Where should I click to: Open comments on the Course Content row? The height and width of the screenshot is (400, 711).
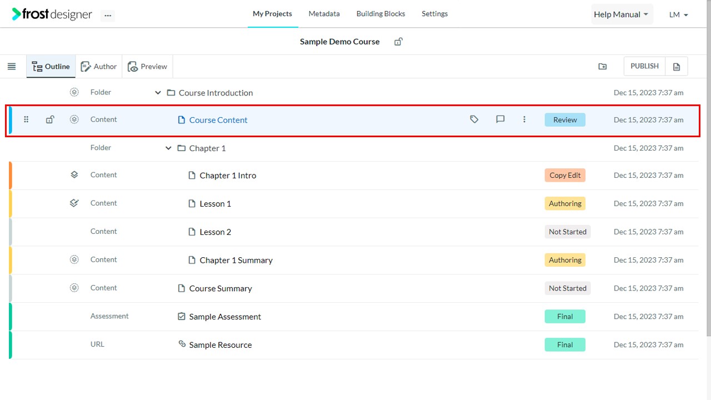[x=500, y=119]
